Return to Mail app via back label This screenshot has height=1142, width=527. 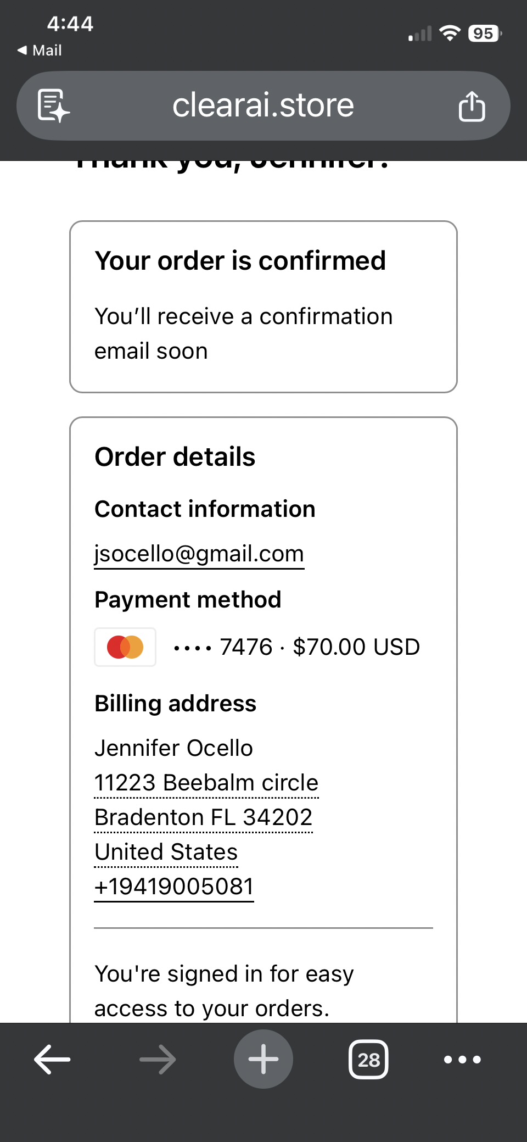(40, 51)
